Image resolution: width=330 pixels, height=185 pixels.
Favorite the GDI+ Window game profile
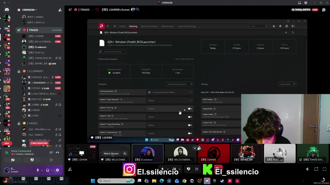click(286, 32)
